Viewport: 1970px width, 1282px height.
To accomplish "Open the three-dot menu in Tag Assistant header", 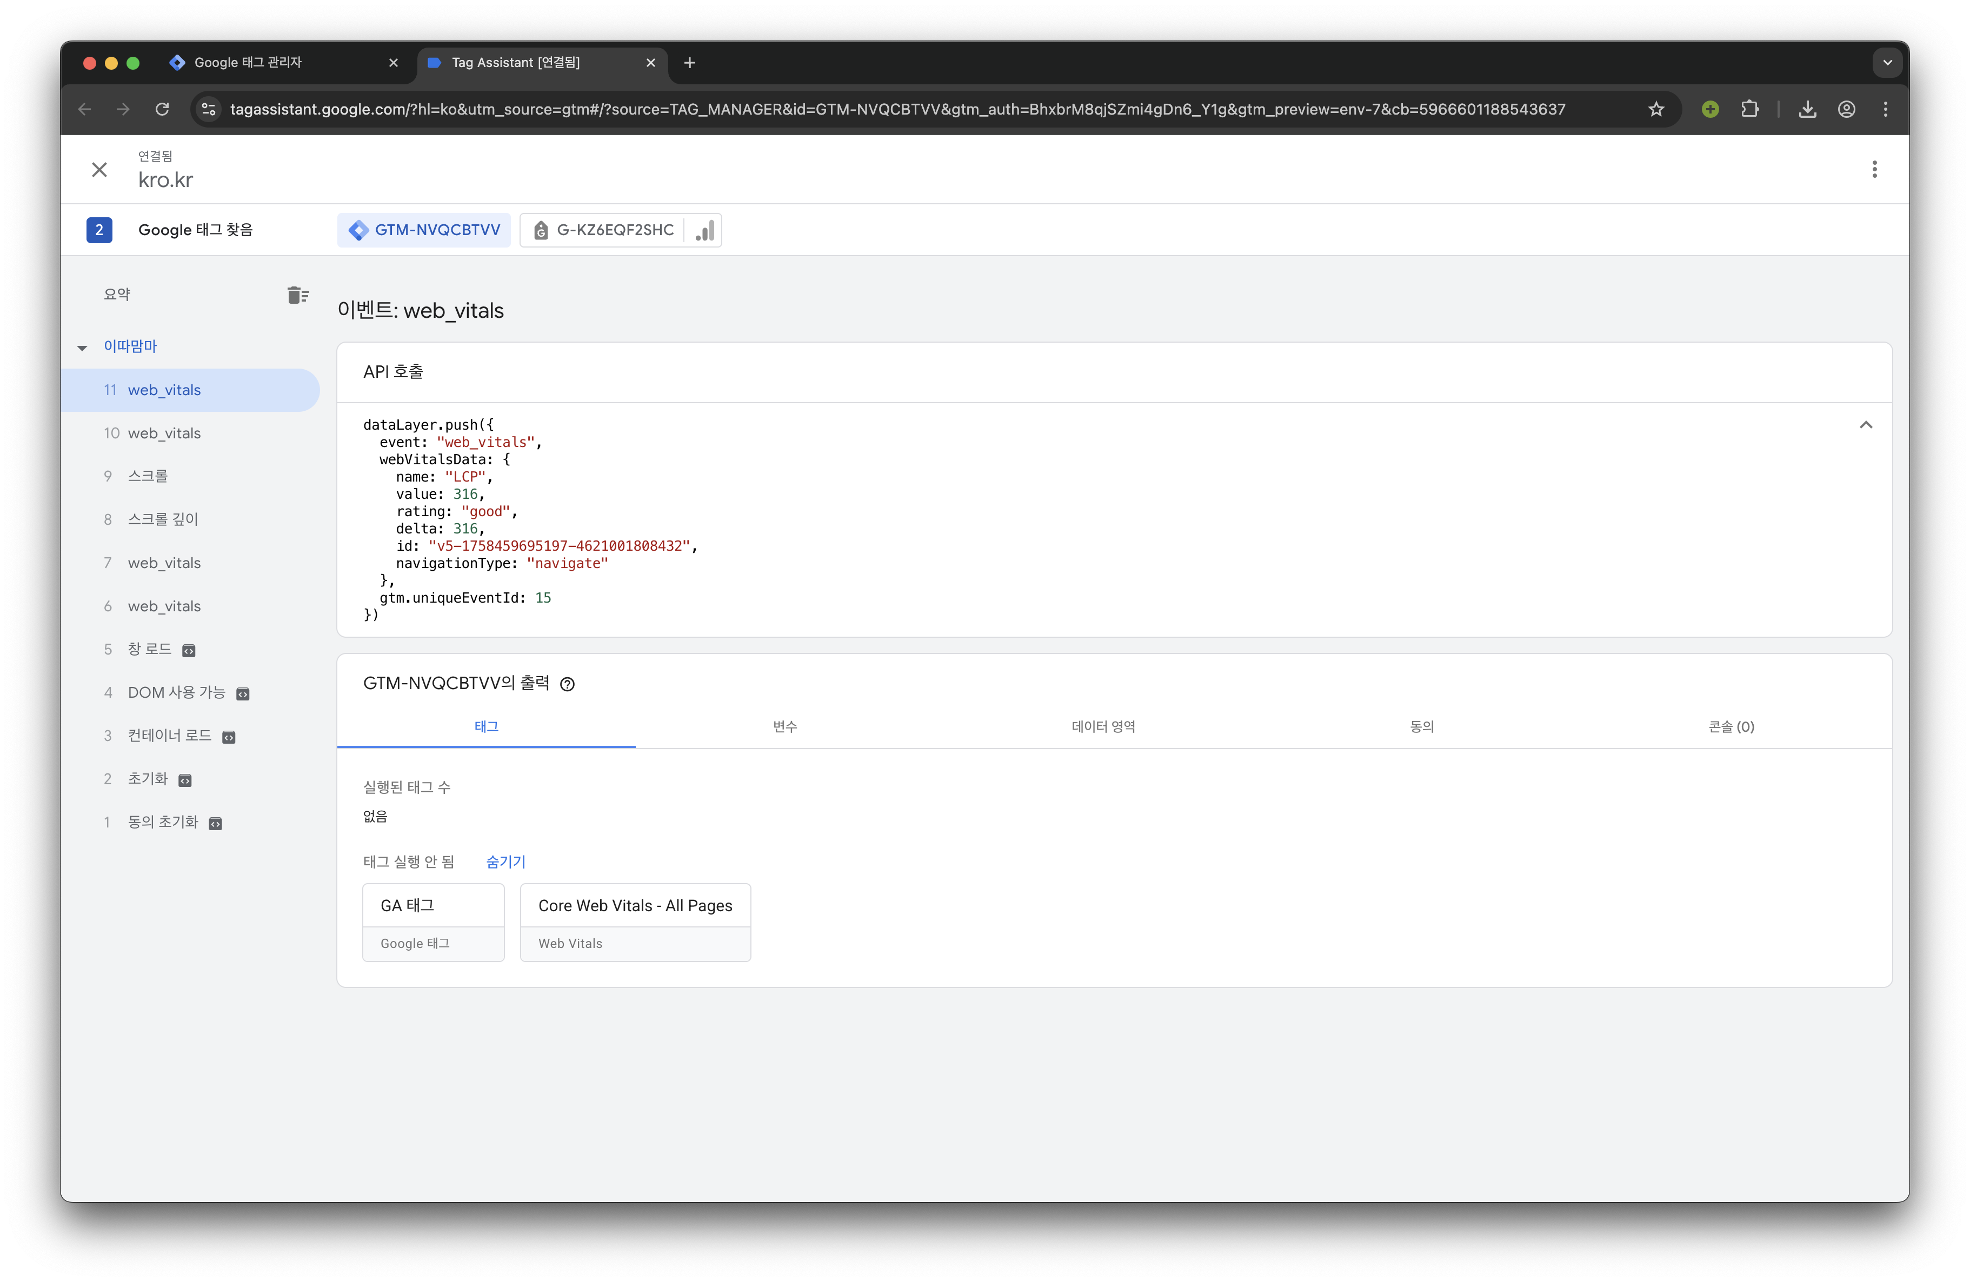I will (x=1874, y=170).
